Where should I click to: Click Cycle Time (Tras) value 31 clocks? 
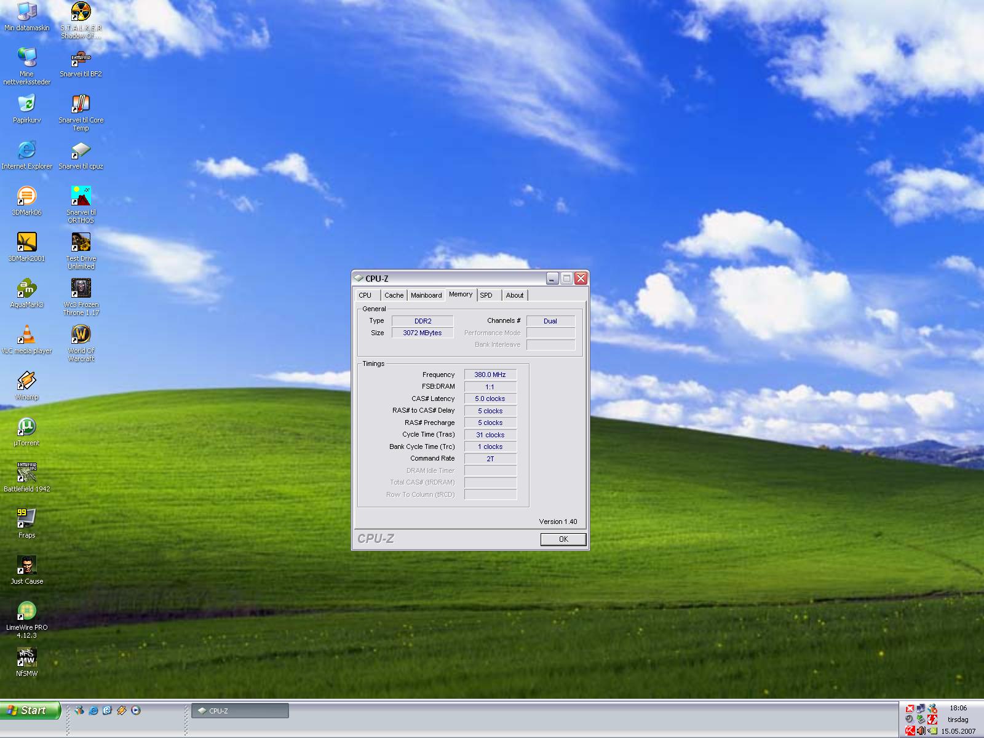490,435
